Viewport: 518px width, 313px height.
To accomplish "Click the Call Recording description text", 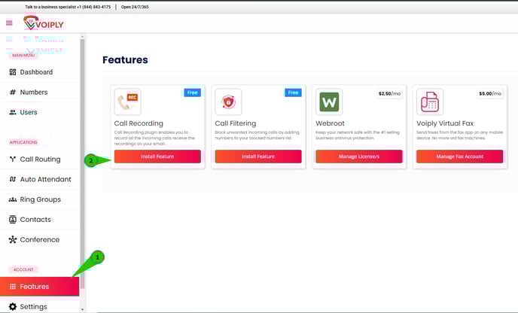I will [154, 138].
